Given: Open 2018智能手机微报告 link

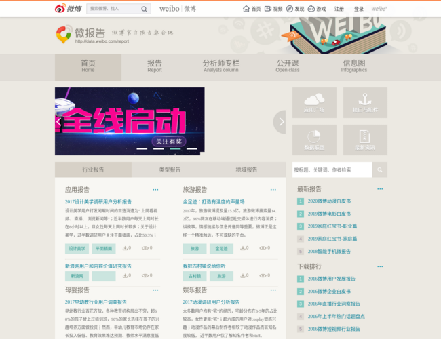Looking at the screenshot, I should [x=329, y=252].
